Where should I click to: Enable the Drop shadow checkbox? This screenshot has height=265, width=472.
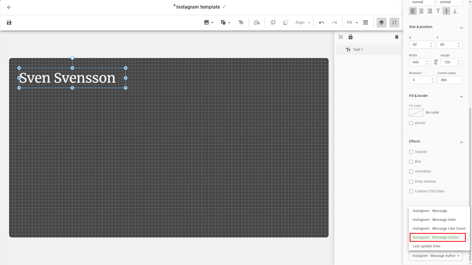411,181
